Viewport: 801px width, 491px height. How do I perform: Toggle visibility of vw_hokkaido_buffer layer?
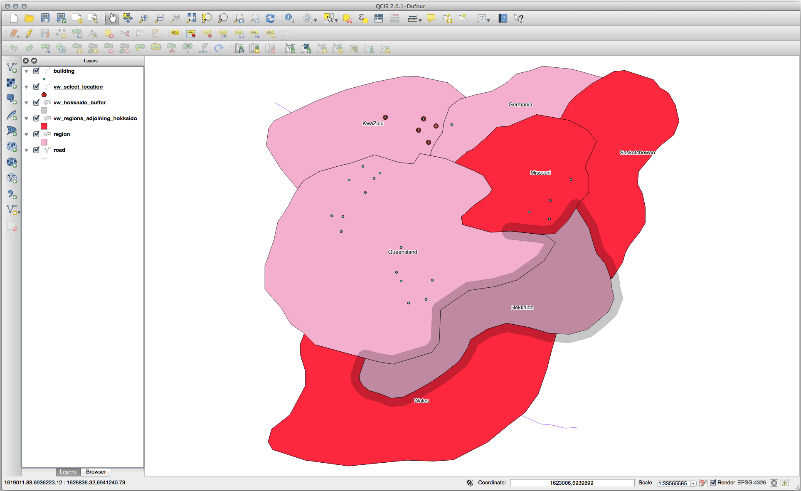click(37, 103)
